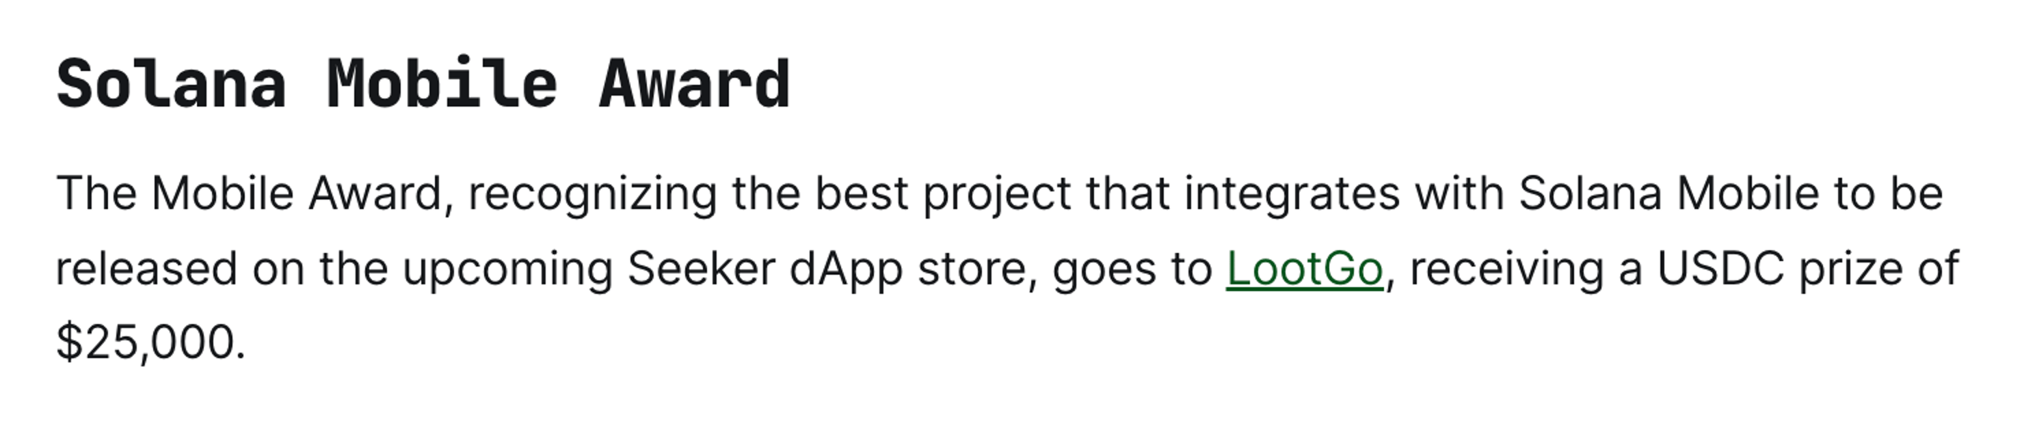Click the word Solana in the heading
Viewport: 2035px width, 432px height.
172,83
